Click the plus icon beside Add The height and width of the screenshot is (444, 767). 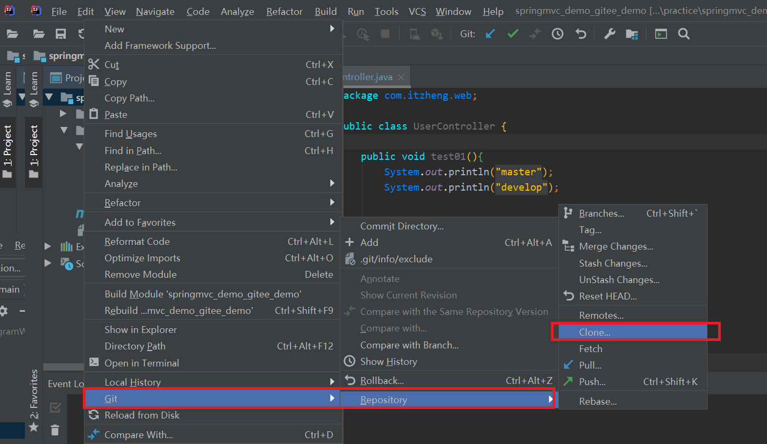click(349, 242)
